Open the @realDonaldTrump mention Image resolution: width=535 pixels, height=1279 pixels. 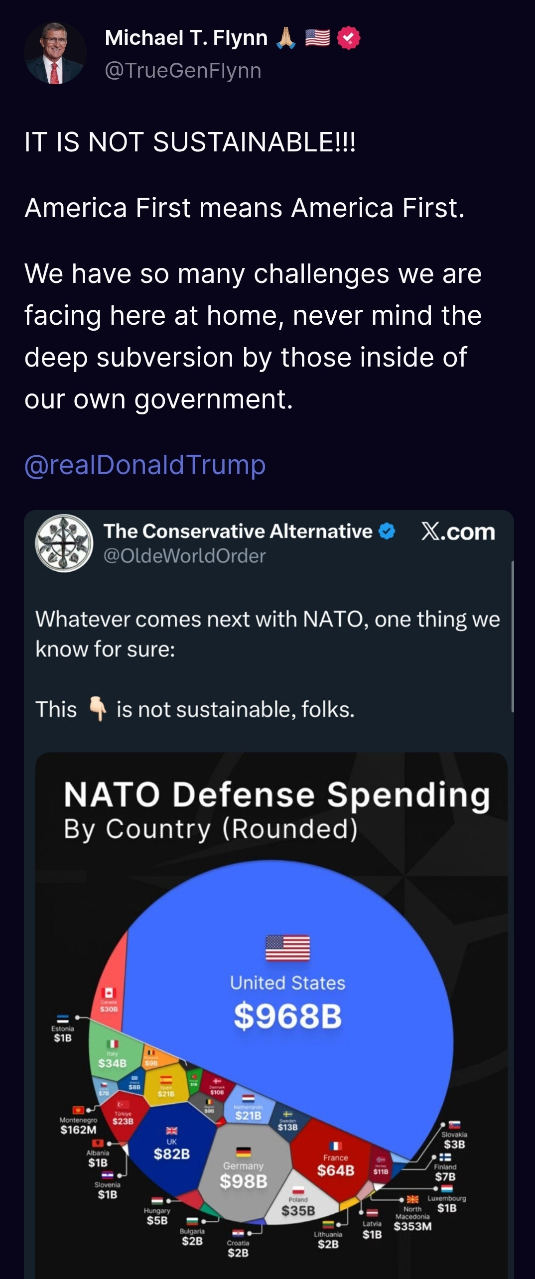tap(145, 465)
